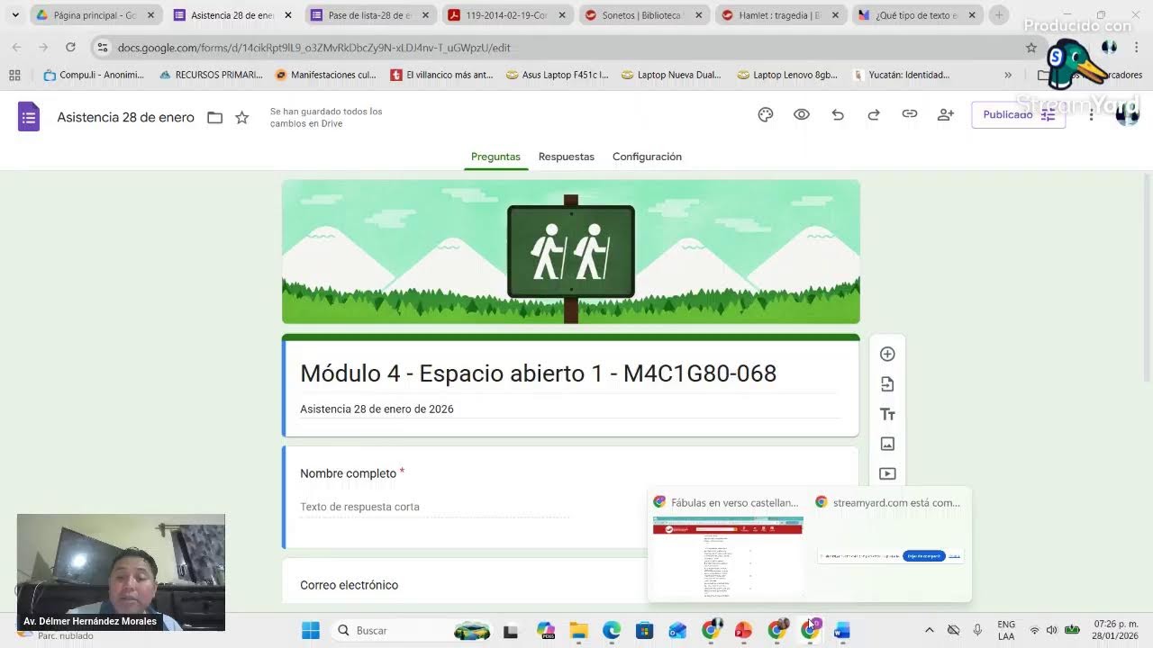
Task: Switch to the Respuestas tab
Action: [x=567, y=157]
